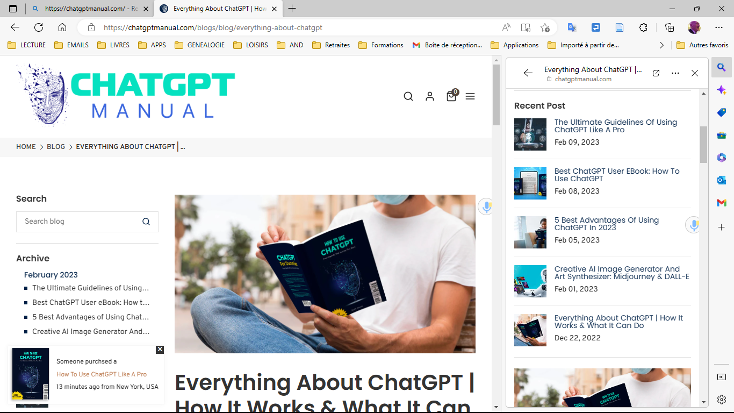Open thumbnail of Best ChatGPT User EBook post

pos(530,183)
